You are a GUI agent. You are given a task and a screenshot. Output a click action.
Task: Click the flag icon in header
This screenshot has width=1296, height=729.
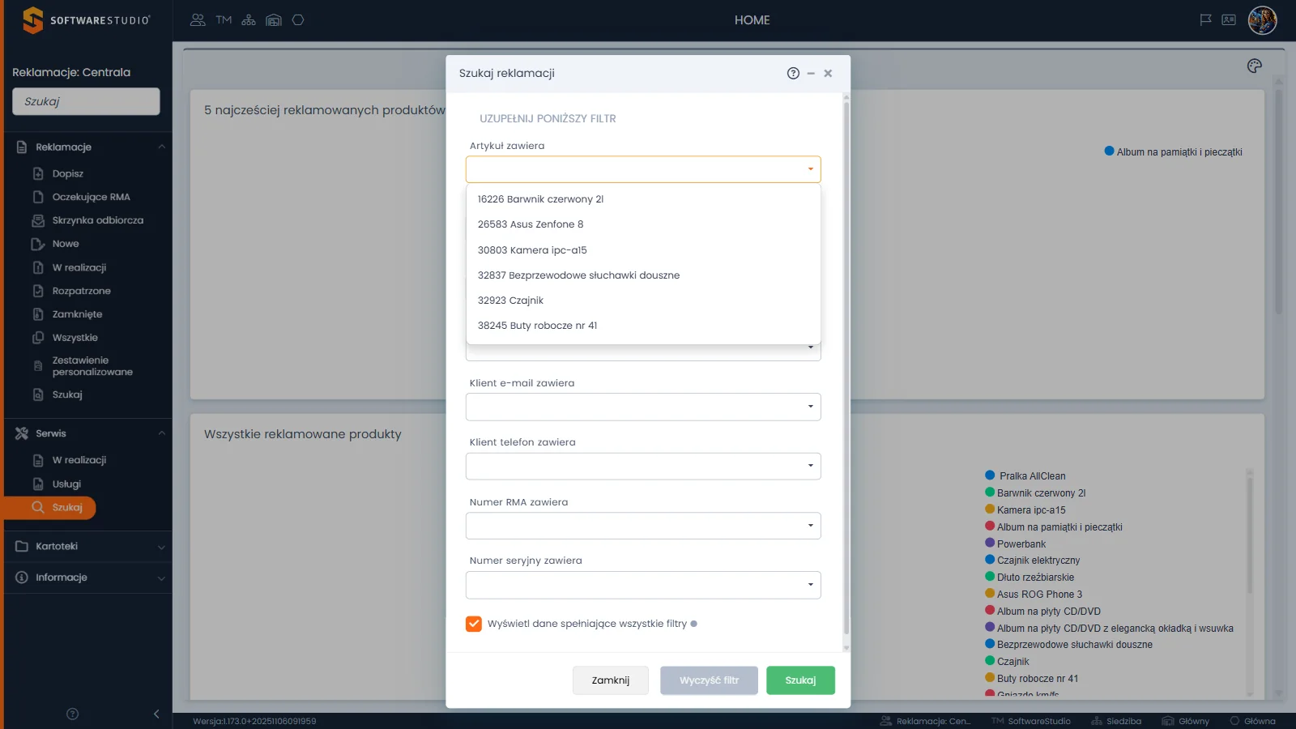pos(1205,20)
